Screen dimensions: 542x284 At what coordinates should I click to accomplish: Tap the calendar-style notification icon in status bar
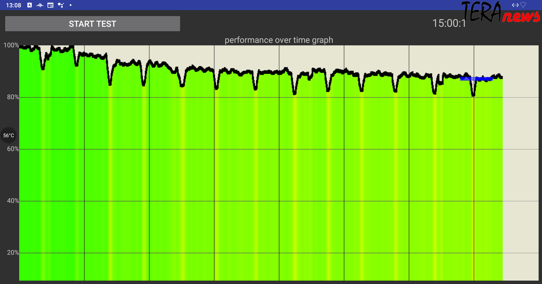50,5
